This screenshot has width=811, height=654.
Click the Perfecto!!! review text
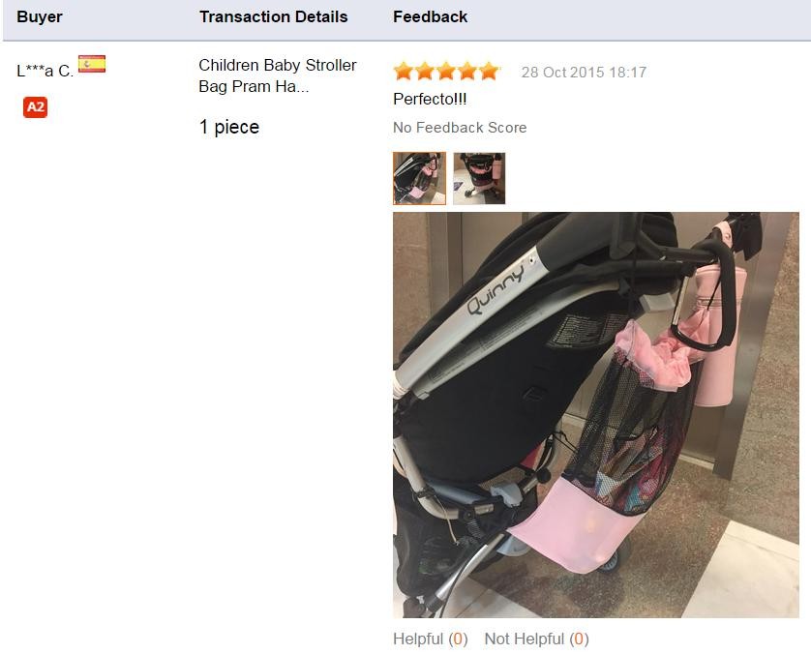[x=430, y=99]
